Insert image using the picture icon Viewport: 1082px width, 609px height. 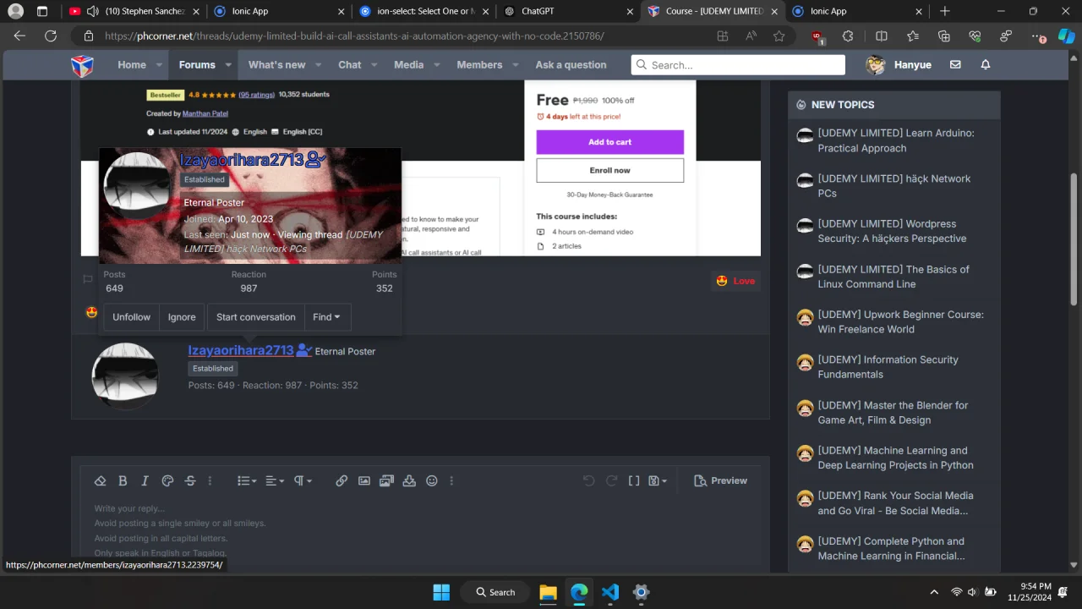coord(364,480)
